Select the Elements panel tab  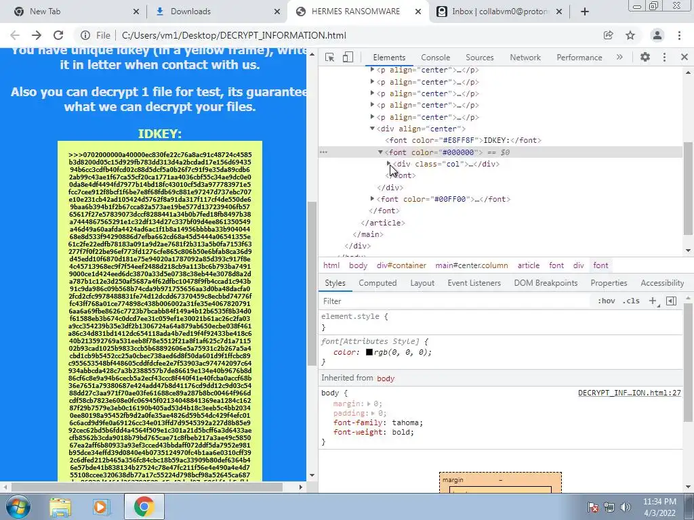(389, 58)
